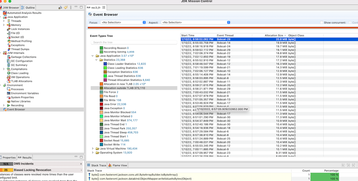Close the rec3.jfr editor tab
The height and width of the screenshot is (181, 358).
click(104, 7)
